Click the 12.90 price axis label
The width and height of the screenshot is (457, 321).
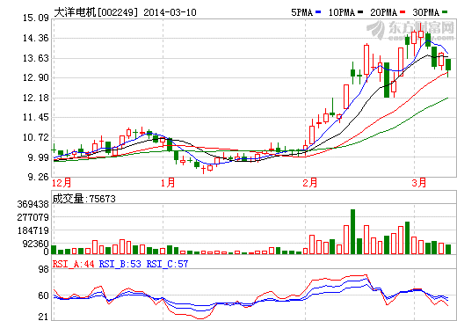tap(36, 77)
